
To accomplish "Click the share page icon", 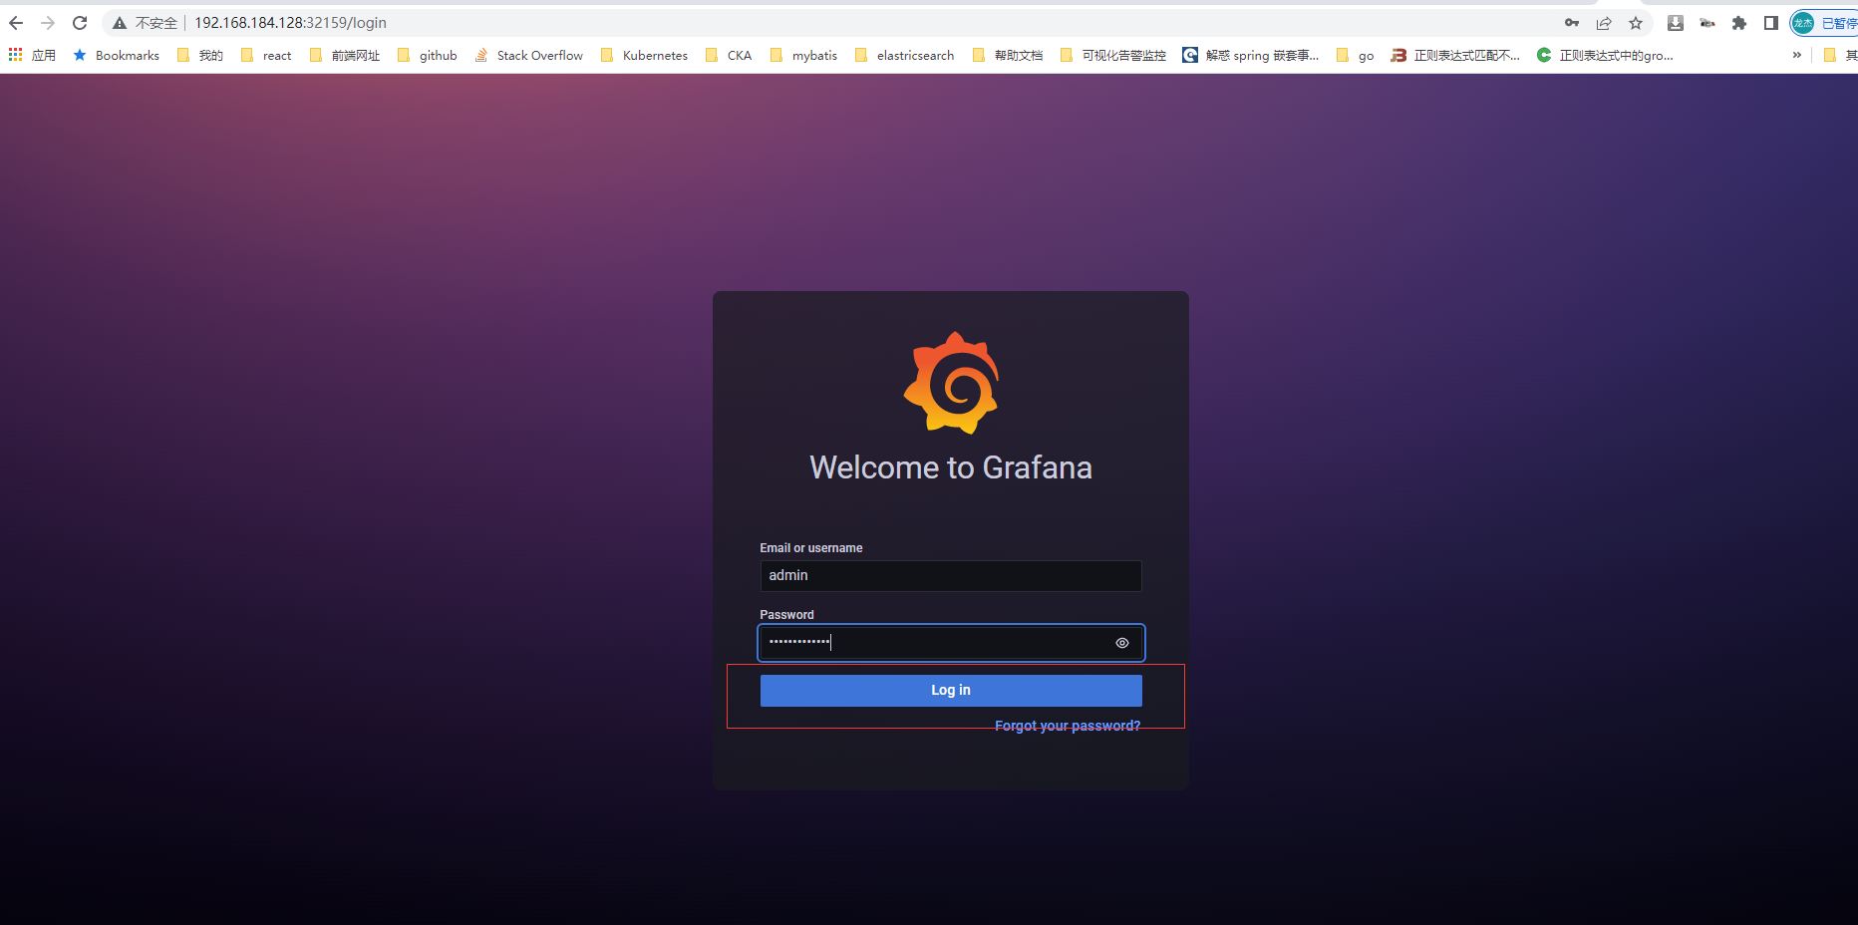I will click(x=1604, y=23).
